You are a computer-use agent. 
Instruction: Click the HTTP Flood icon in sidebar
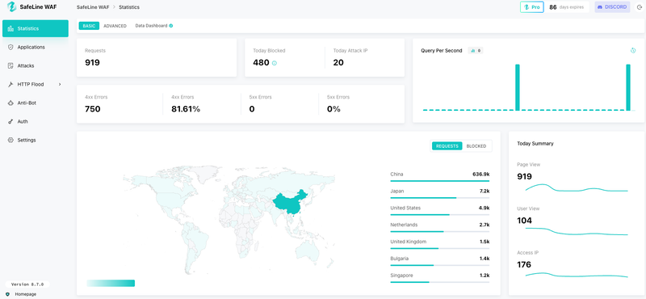(10, 84)
